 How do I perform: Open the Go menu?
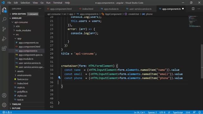point(42,3)
